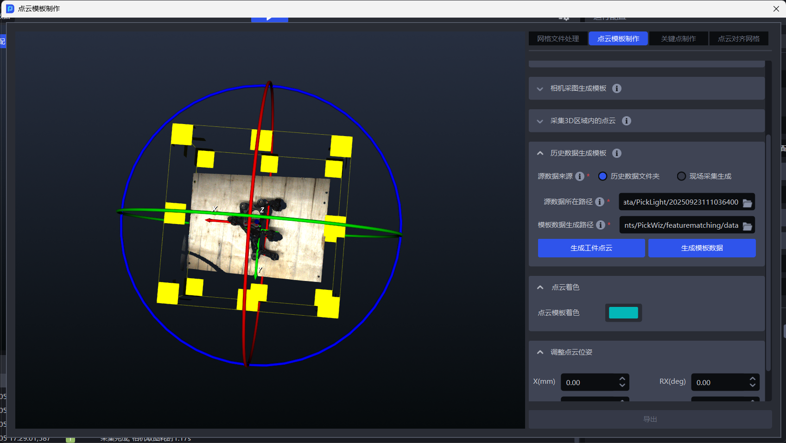The height and width of the screenshot is (443, 786).
Task: Collapse the 历史数据生成模板 section
Action: (x=540, y=153)
